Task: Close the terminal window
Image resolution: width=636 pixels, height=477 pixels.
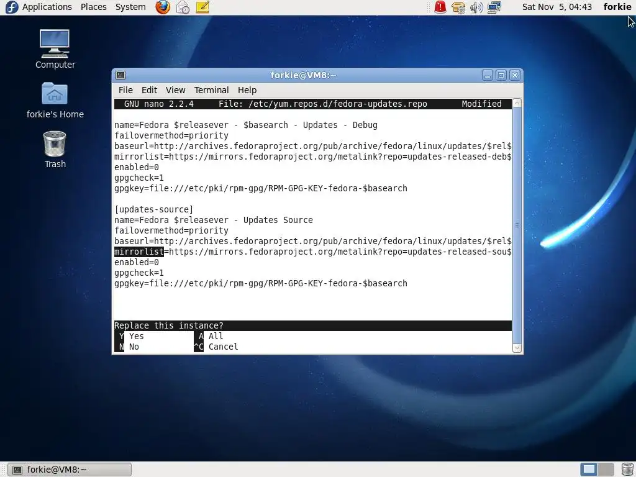Action: click(x=515, y=75)
